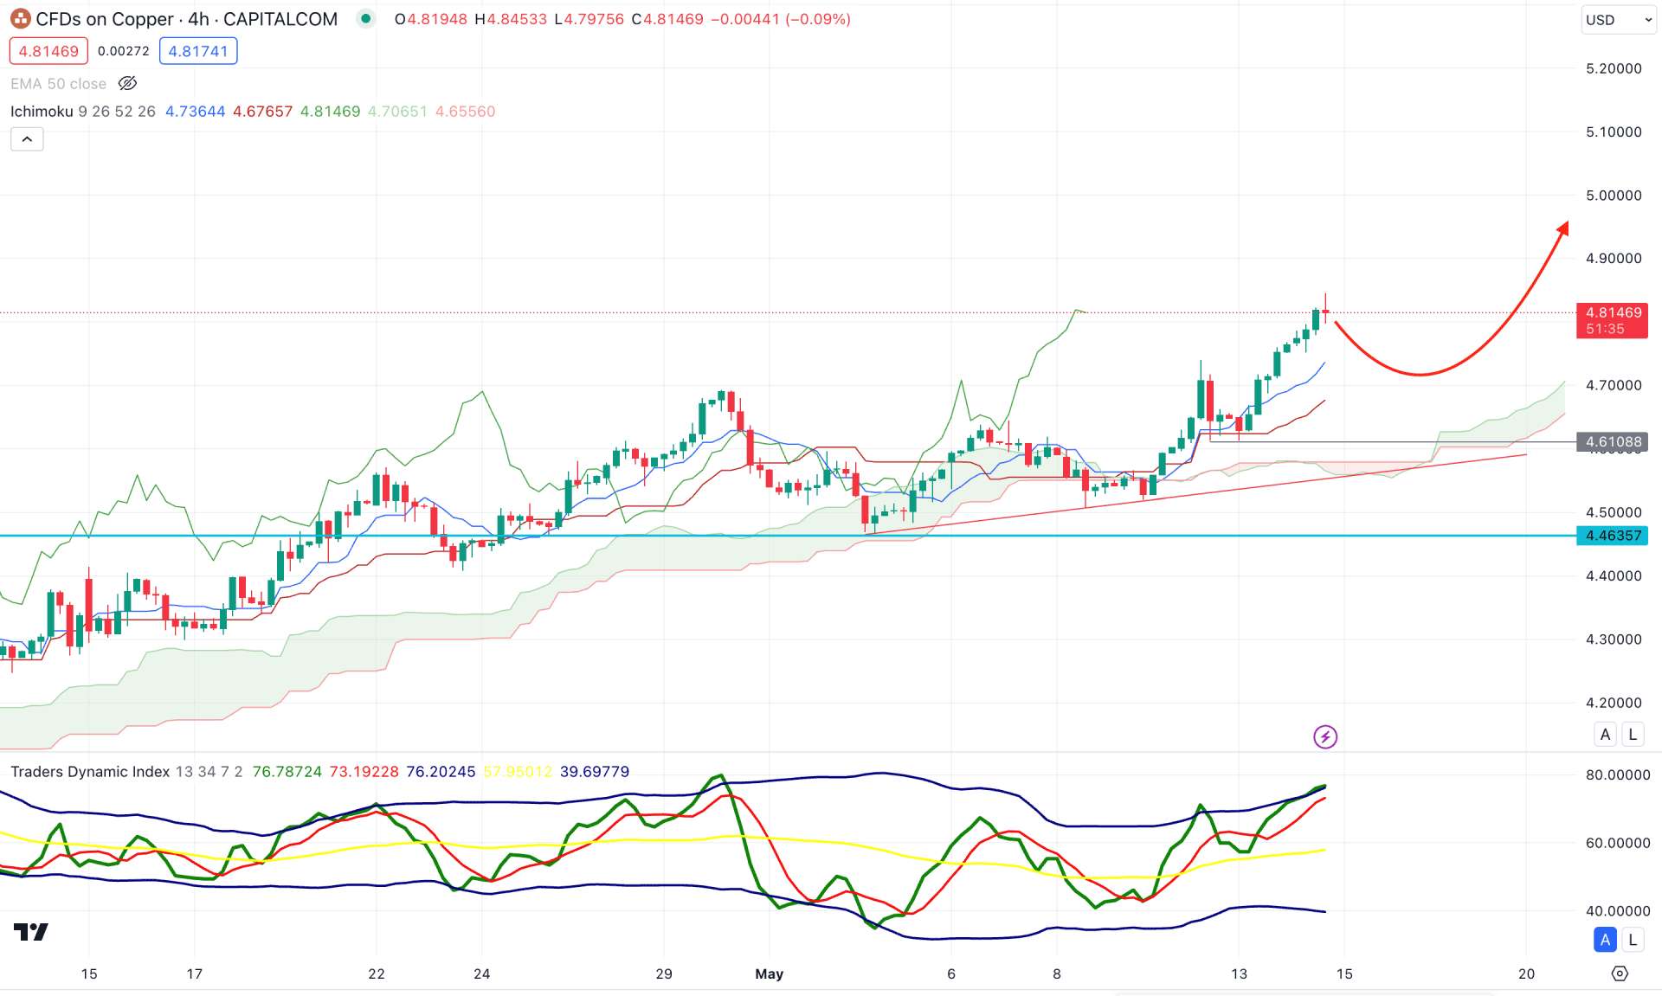The width and height of the screenshot is (1662, 996).
Task: Select the EMA 50 close legend label
Action: pos(58,84)
